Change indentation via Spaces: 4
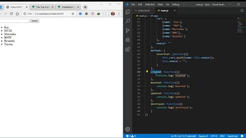 click(x=203, y=136)
